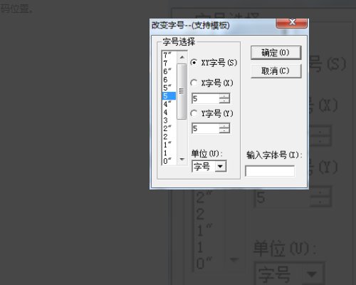Select size 2 in the list

point(169,137)
